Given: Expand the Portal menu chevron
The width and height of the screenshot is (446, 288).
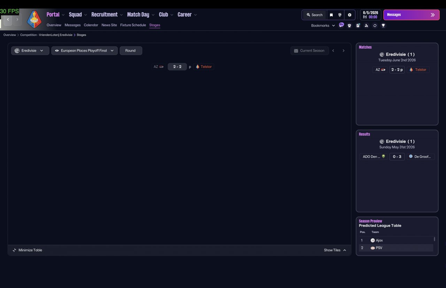Looking at the screenshot, I should 63,15.
